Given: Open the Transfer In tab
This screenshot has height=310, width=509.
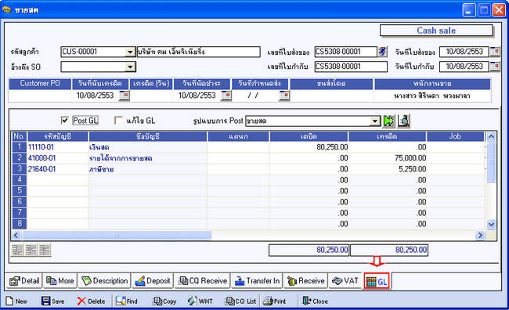Looking at the screenshot, I should (x=257, y=281).
